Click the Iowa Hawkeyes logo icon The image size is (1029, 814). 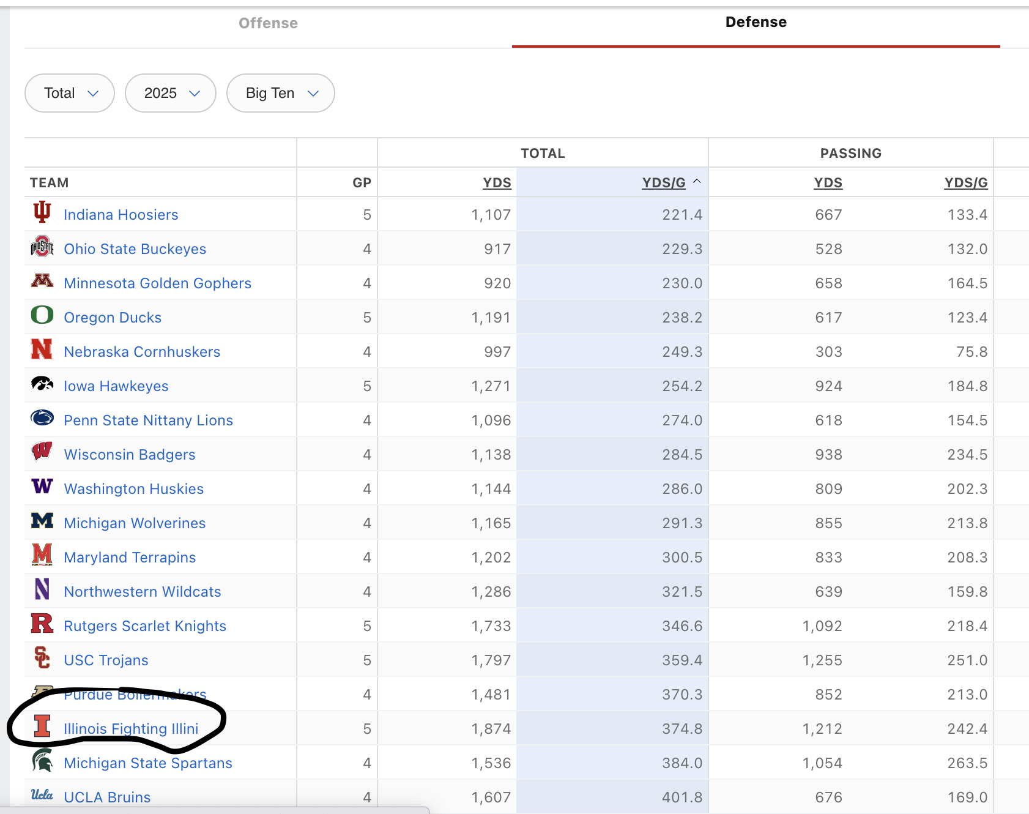42,384
